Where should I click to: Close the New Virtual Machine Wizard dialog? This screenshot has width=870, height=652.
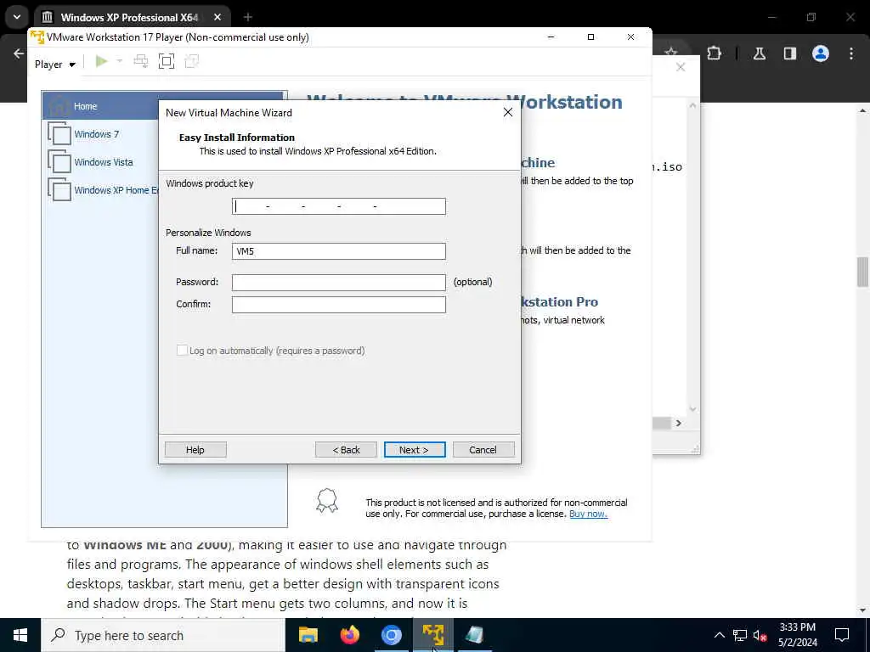508,113
